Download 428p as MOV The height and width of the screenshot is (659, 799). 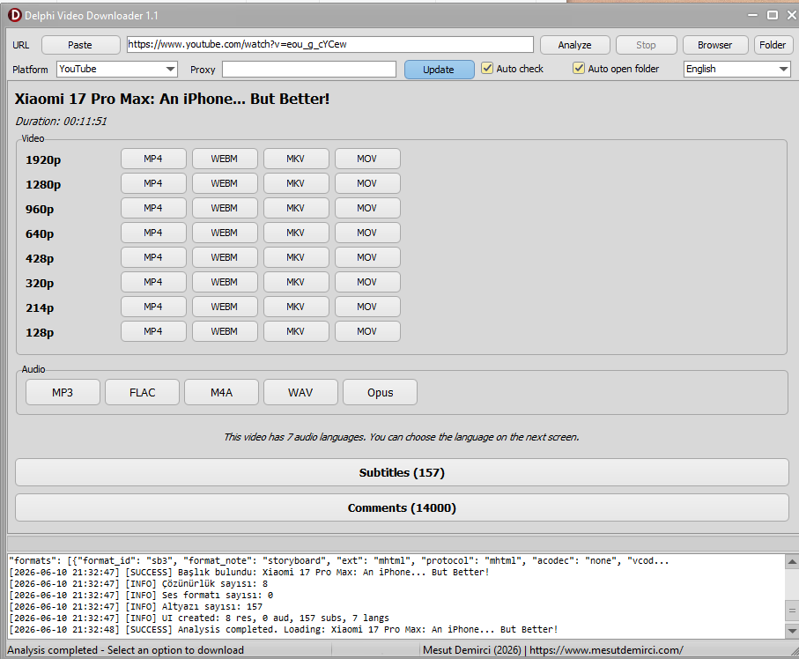(x=367, y=257)
